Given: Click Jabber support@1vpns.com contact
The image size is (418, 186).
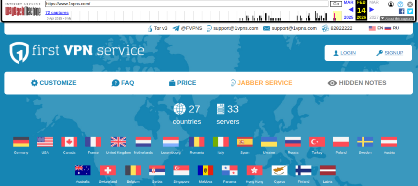Looking at the screenshot, I should [232, 28].
